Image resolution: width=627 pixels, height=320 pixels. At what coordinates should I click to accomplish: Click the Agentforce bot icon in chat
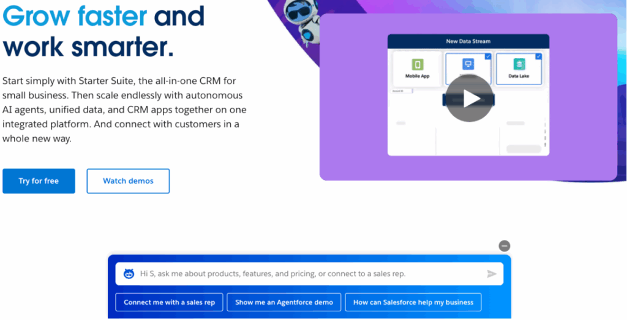(129, 274)
